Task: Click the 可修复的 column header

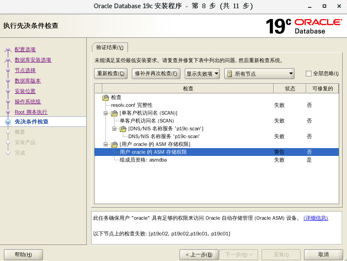Action: (322, 89)
